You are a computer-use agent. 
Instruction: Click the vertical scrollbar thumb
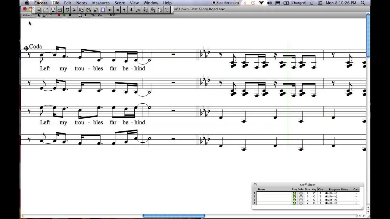click(x=368, y=35)
